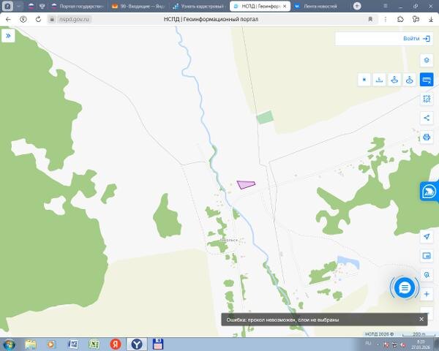Viewport: 439px width, 351px height.
Task: Open the map layers button
Action: (427, 60)
